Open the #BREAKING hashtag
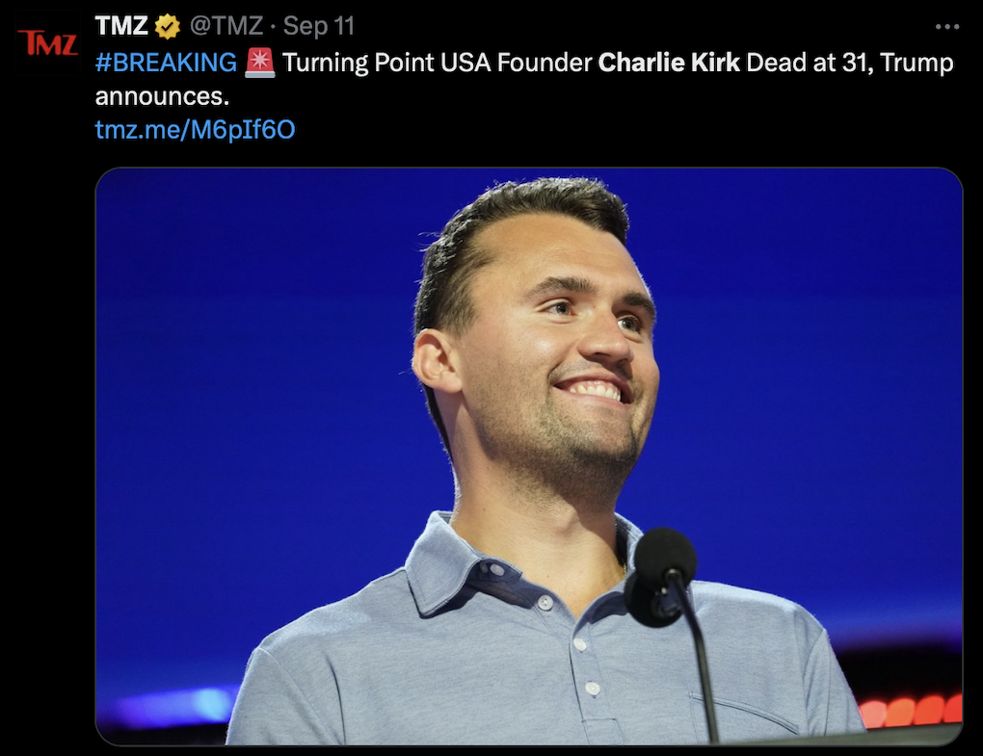983x756 pixels. [x=166, y=63]
